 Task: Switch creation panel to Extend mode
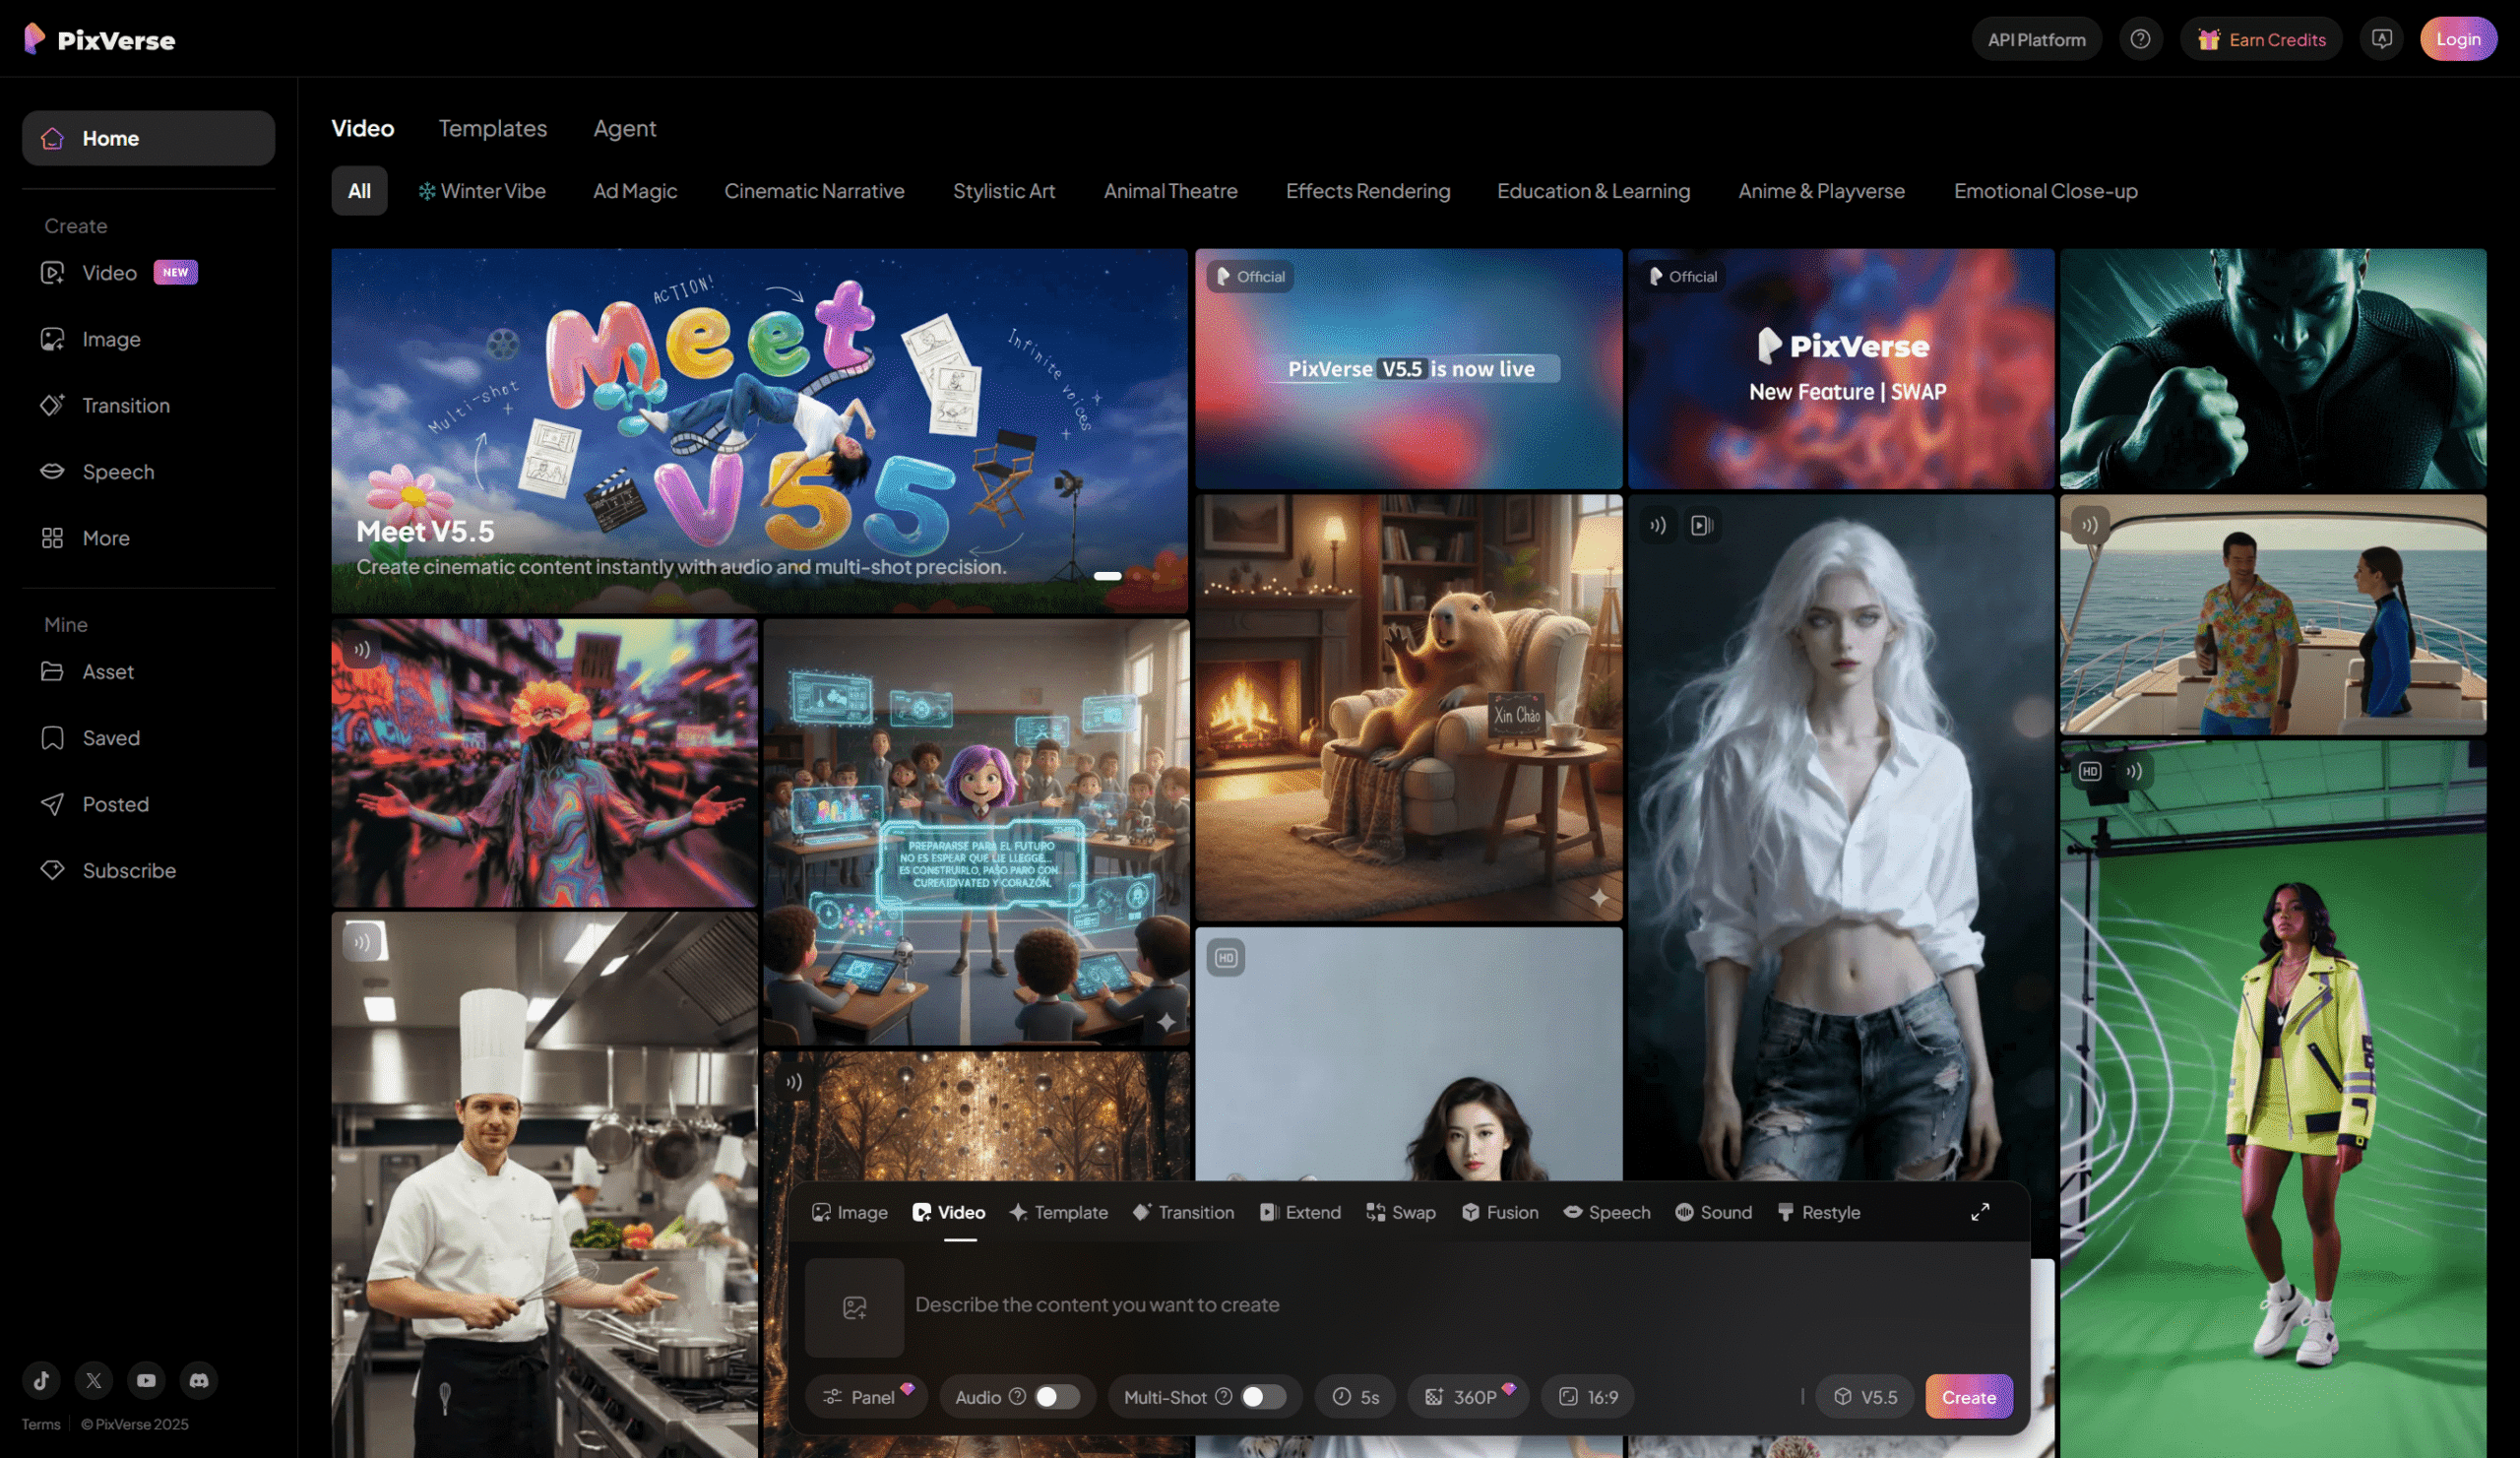[x=1300, y=1212]
